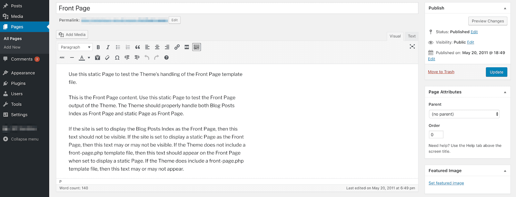Image resolution: width=516 pixels, height=197 pixels.
Task: Edit the Published status
Action: pos(474,32)
